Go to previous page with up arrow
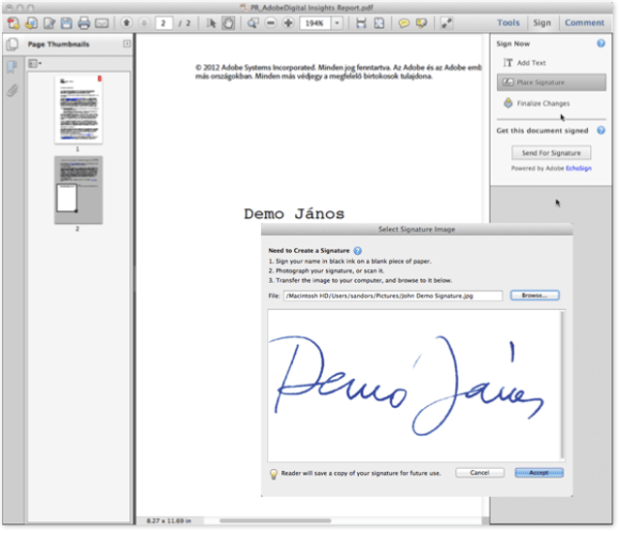This screenshot has width=621, height=533. click(127, 23)
